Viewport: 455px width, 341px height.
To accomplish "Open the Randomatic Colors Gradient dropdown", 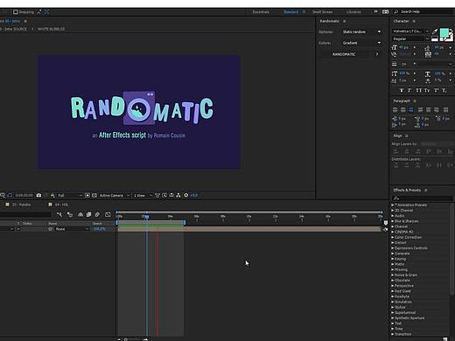I will click(x=362, y=43).
